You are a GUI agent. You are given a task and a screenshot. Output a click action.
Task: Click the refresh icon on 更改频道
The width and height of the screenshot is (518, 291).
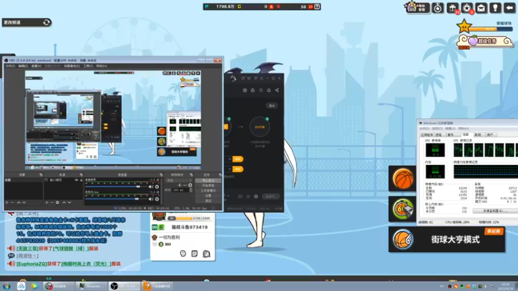(x=47, y=23)
